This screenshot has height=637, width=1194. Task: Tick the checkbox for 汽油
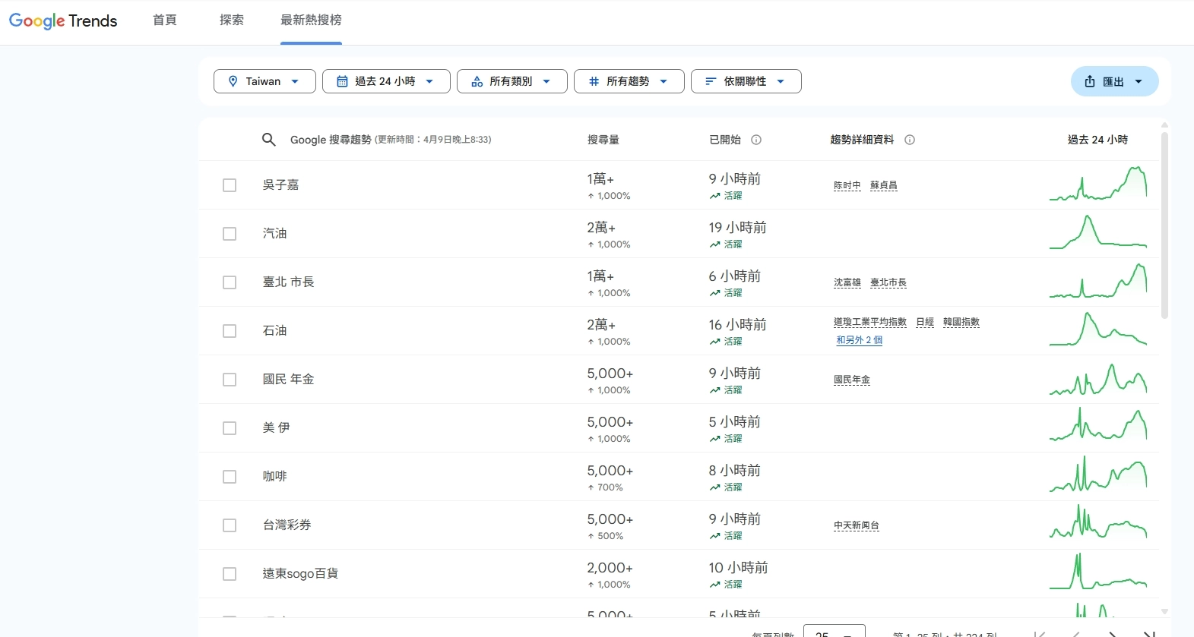point(230,234)
